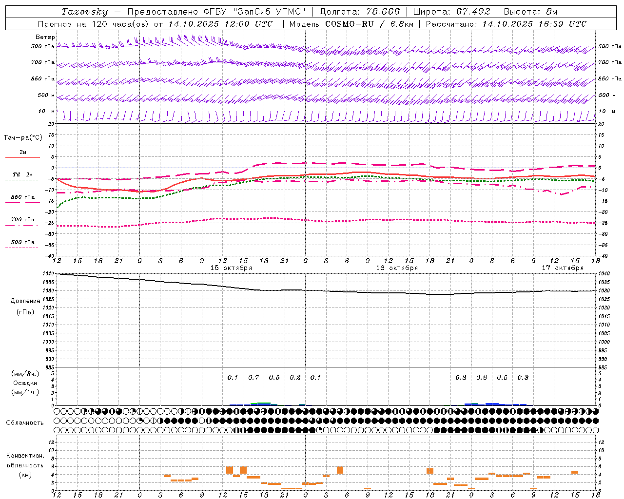Screen dimensions: 624x499
Task: Click the Ветер wind panel label
Action: point(45,37)
